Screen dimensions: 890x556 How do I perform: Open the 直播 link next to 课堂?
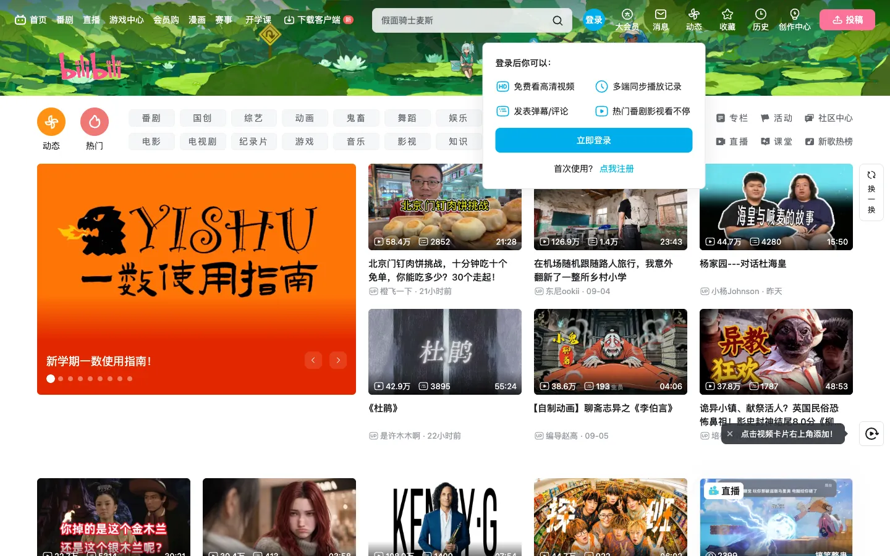coord(732,141)
